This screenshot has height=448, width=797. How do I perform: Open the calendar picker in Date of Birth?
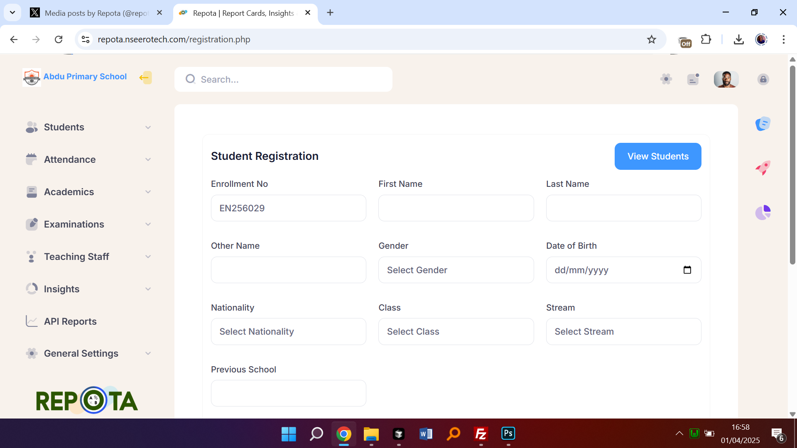[x=687, y=270]
